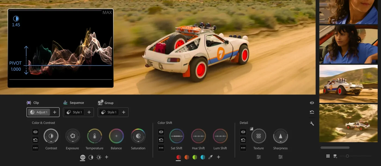Click the Sat Shift control
This screenshot has width=381, height=166.
(x=177, y=136)
